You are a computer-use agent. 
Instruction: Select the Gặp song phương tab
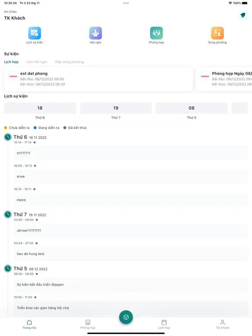(x=69, y=62)
